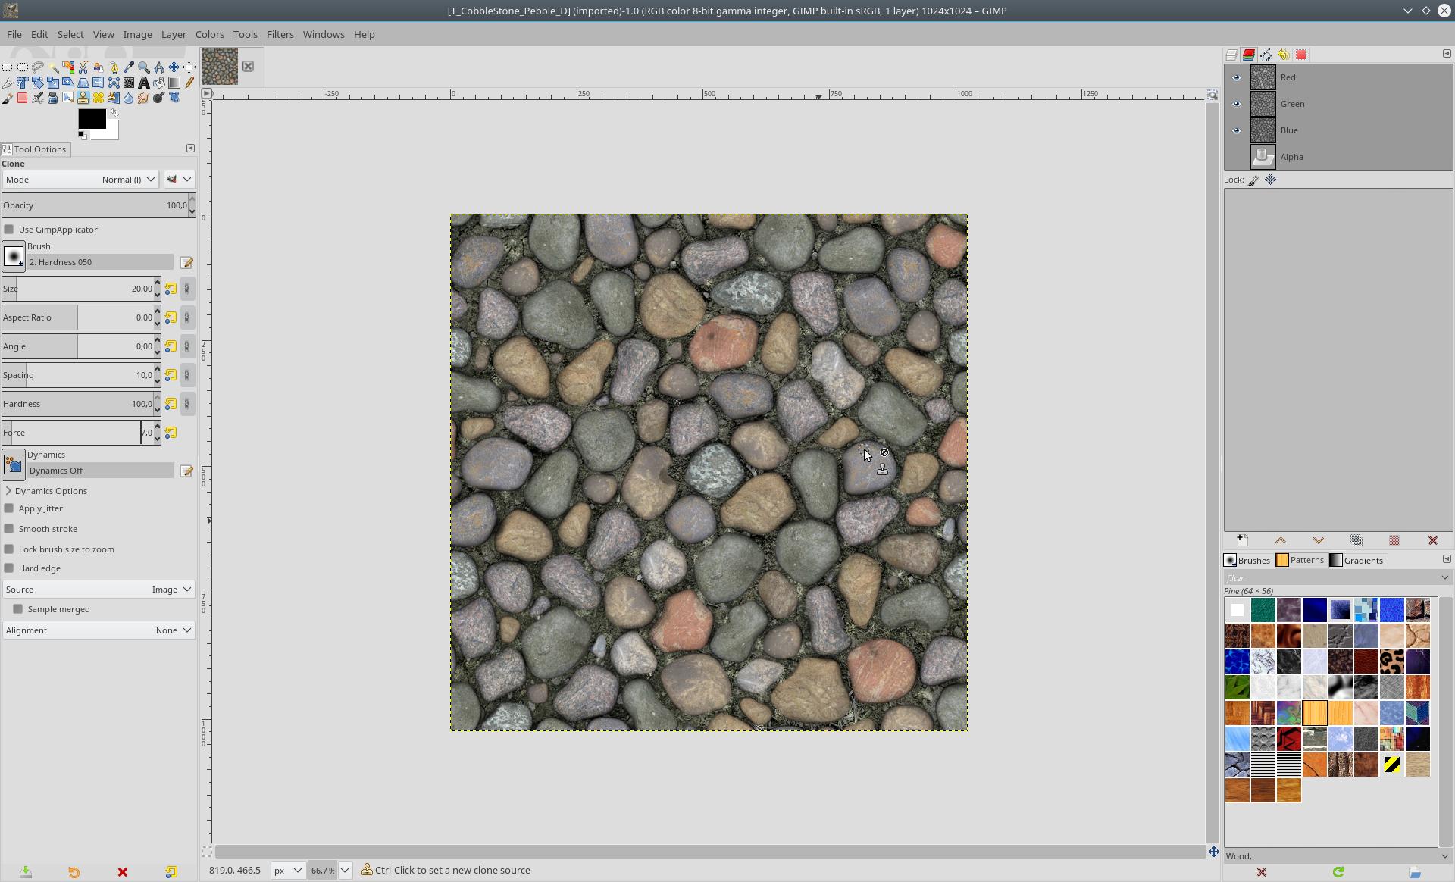Reset Size to brush native size

pyautogui.click(x=171, y=289)
